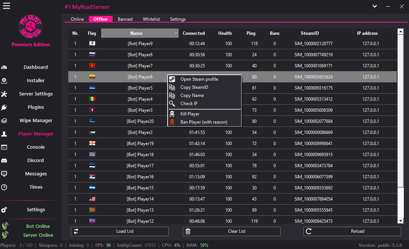Screen dimensions: 409x249
Task: Open the hamburger navigation menu
Action: [x=6, y=6]
